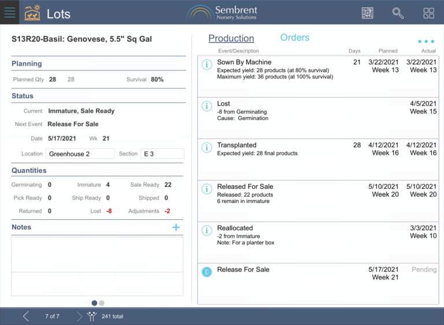Show info for Lost event
The height and width of the screenshot is (325, 444).
pos(206,106)
